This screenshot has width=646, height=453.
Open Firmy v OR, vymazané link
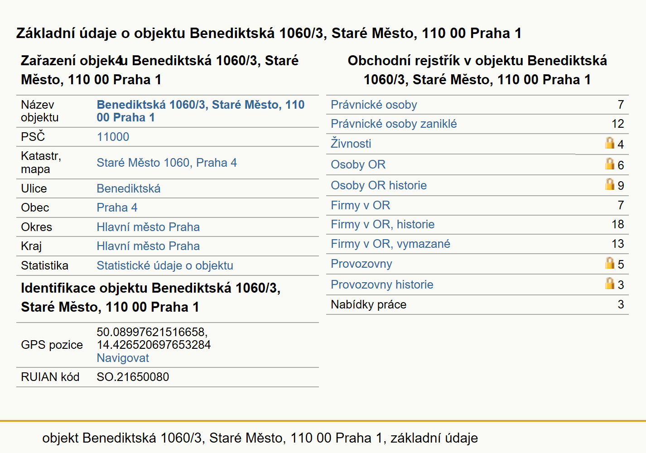pos(390,244)
